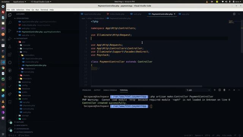243x137 pixels.
Task: Click the terminal command prompt input
Action: click(x=151, y=106)
